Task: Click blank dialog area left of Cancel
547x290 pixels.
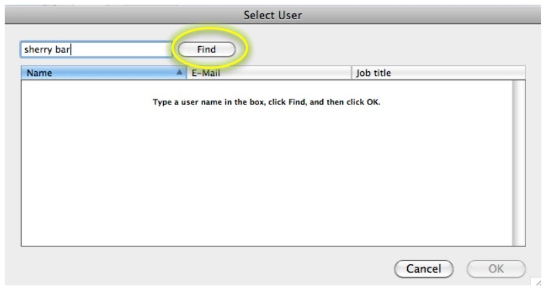Action: [205, 269]
